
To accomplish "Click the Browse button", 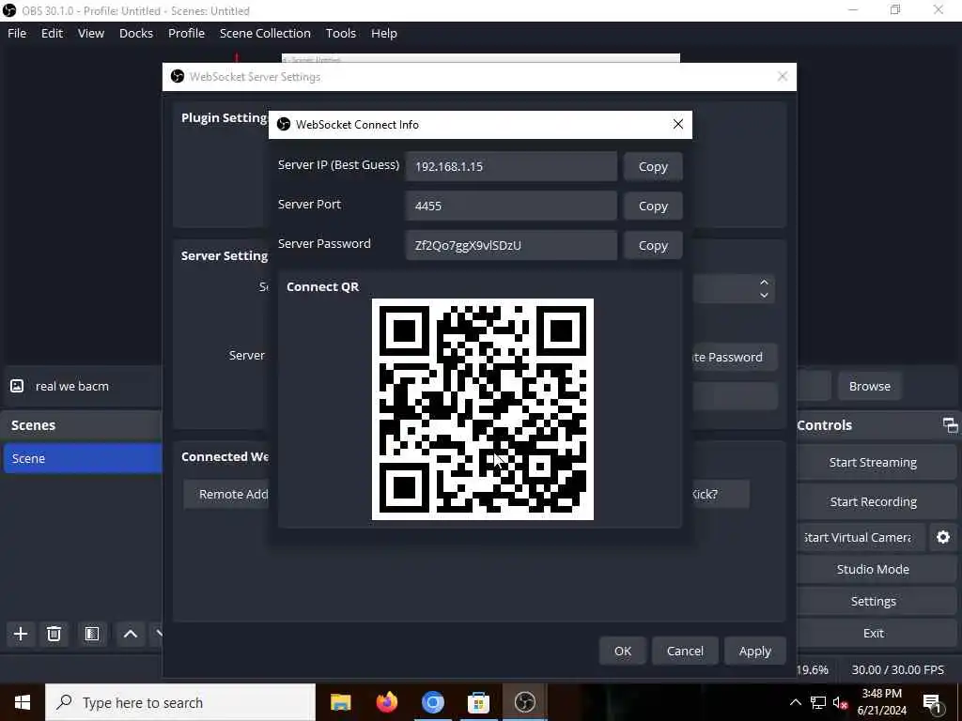I will pos(869,386).
